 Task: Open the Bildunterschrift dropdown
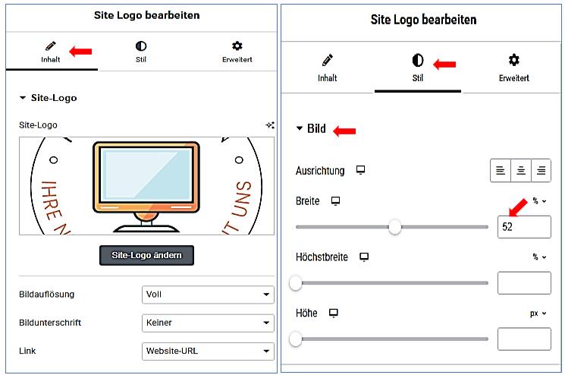(208, 323)
